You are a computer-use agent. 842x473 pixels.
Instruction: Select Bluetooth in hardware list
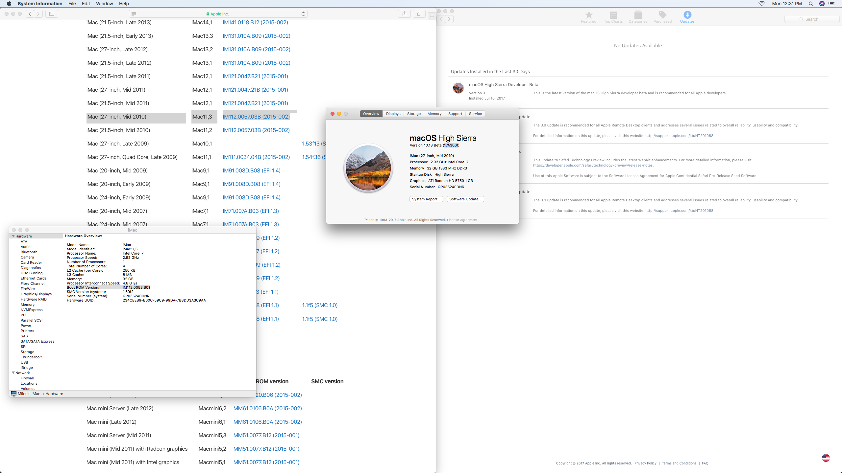[x=29, y=252]
